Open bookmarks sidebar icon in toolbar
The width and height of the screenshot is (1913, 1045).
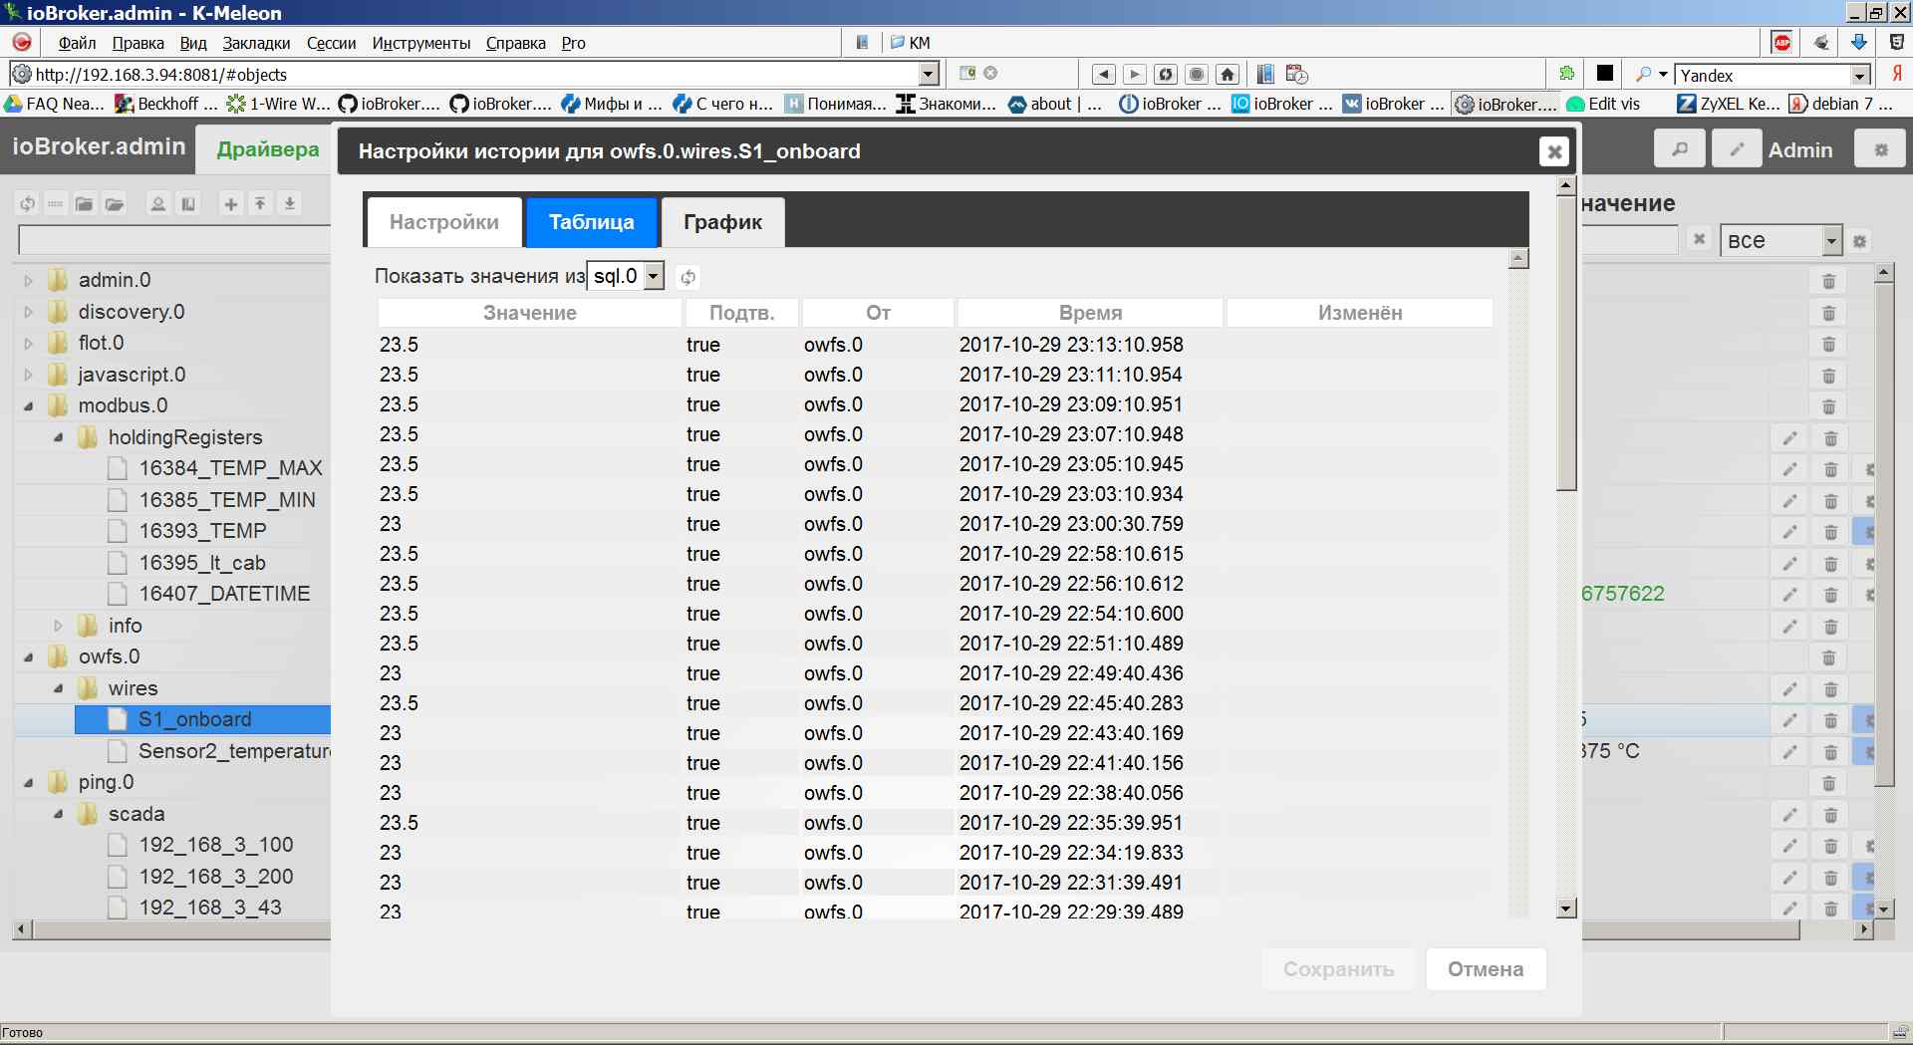[1265, 75]
